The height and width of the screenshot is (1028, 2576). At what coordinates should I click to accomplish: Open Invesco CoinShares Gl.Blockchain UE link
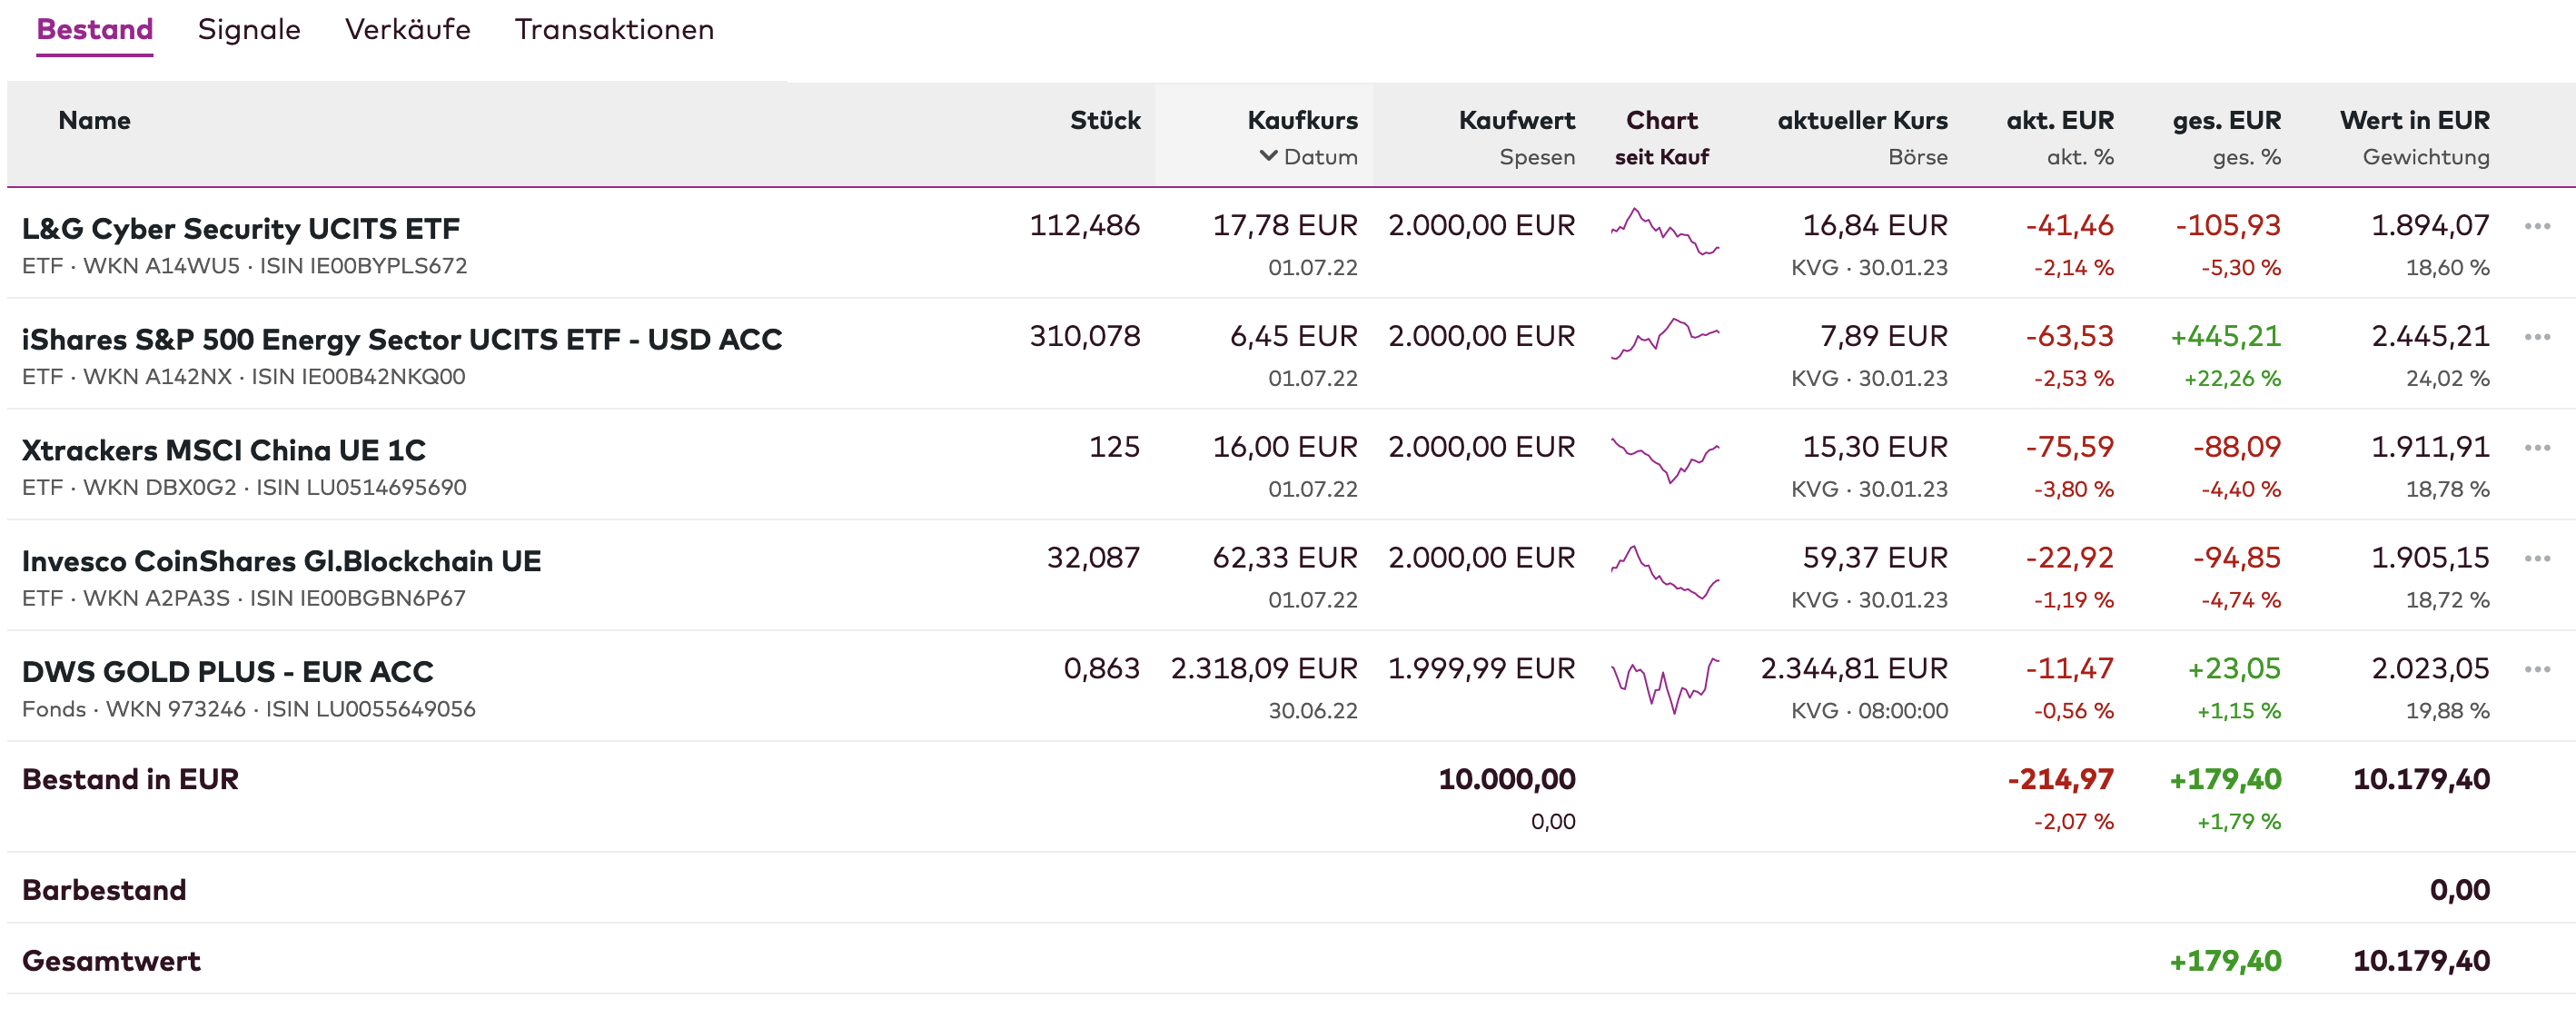(281, 561)
